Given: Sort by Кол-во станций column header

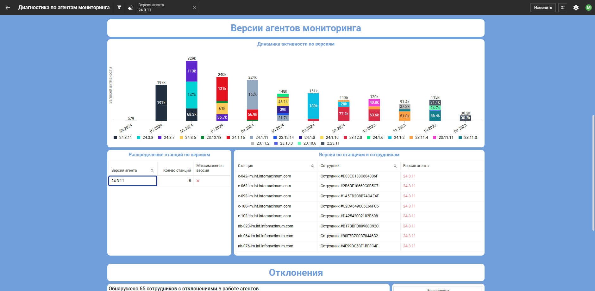Looking at the screenshot, I should click(x=177, y=170).
